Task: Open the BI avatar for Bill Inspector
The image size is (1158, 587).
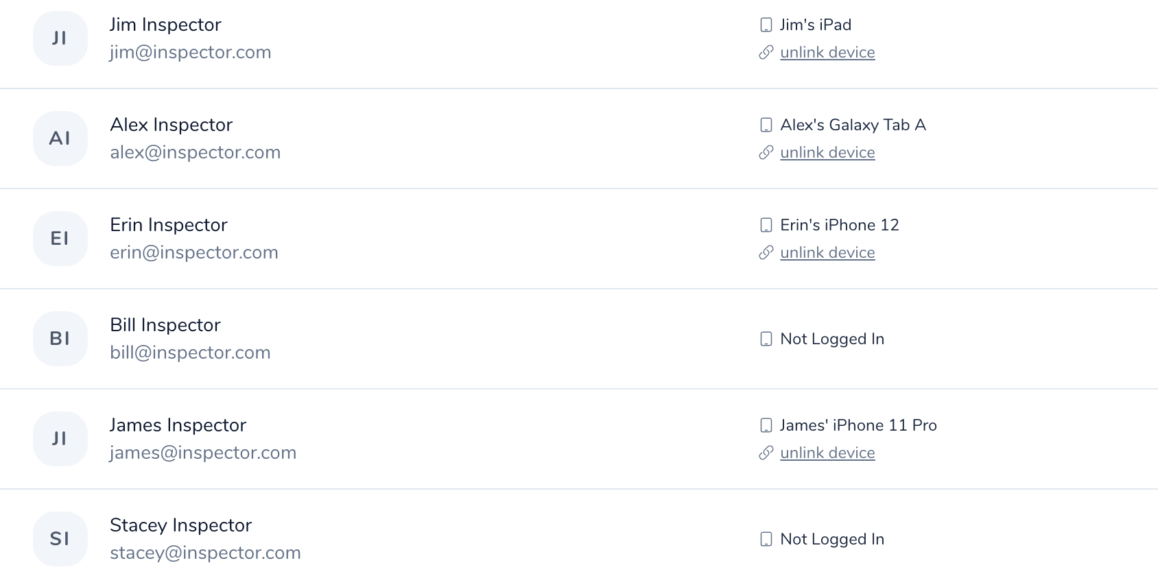Action: pyautogui.click(x=60, y=339)
